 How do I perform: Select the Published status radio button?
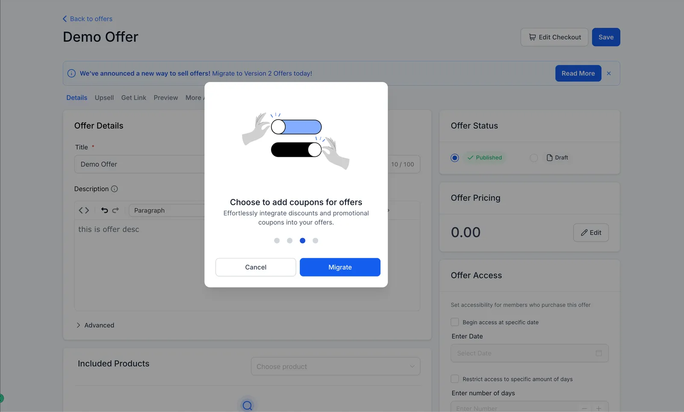pos(455,158)
